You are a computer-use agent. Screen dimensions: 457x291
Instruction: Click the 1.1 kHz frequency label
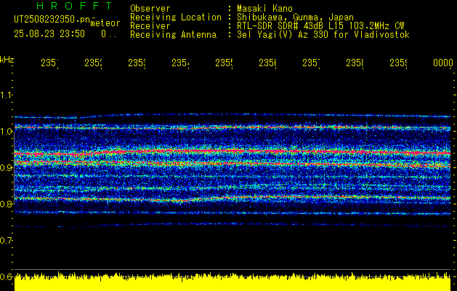[6, 95]
